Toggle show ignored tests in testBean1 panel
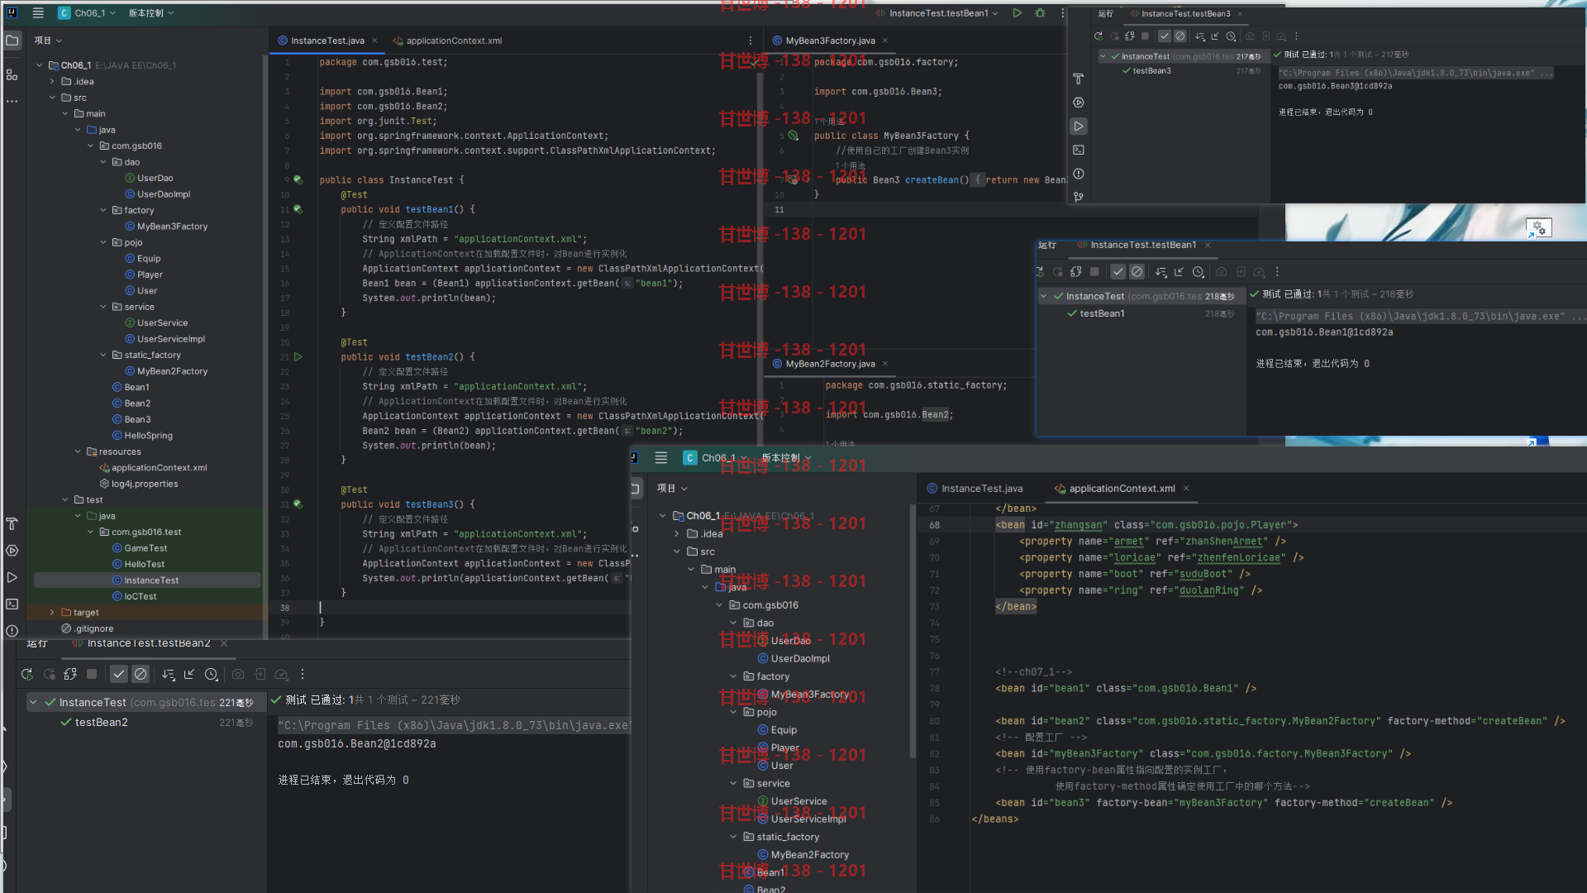 click(x=1137, y=272)
